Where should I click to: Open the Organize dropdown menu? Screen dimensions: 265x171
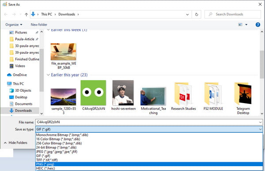(14, 25)
